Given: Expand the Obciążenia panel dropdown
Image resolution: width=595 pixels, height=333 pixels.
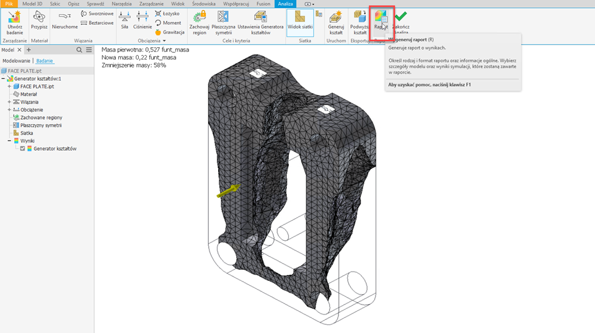Looking at the screenshot, I should tap(164, 41).
